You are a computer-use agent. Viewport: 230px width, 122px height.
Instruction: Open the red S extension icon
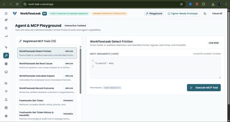tap(197, 4)
